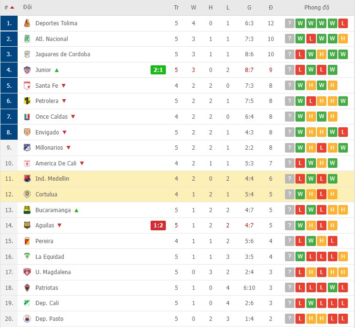Click the Deportes Tolima club crest
Viewport: 355px width, 328px height.
[x=27, y=23]
